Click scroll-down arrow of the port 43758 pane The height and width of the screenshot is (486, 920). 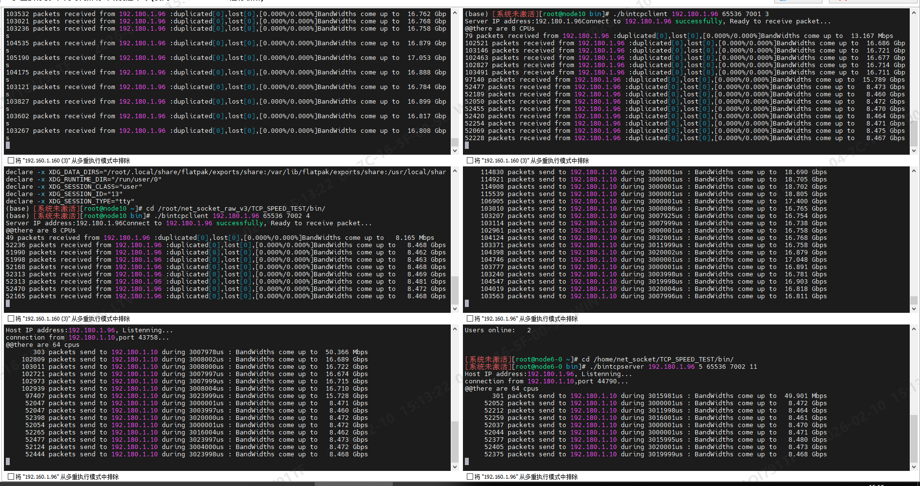pyautogui.click(x=455, y=467)
